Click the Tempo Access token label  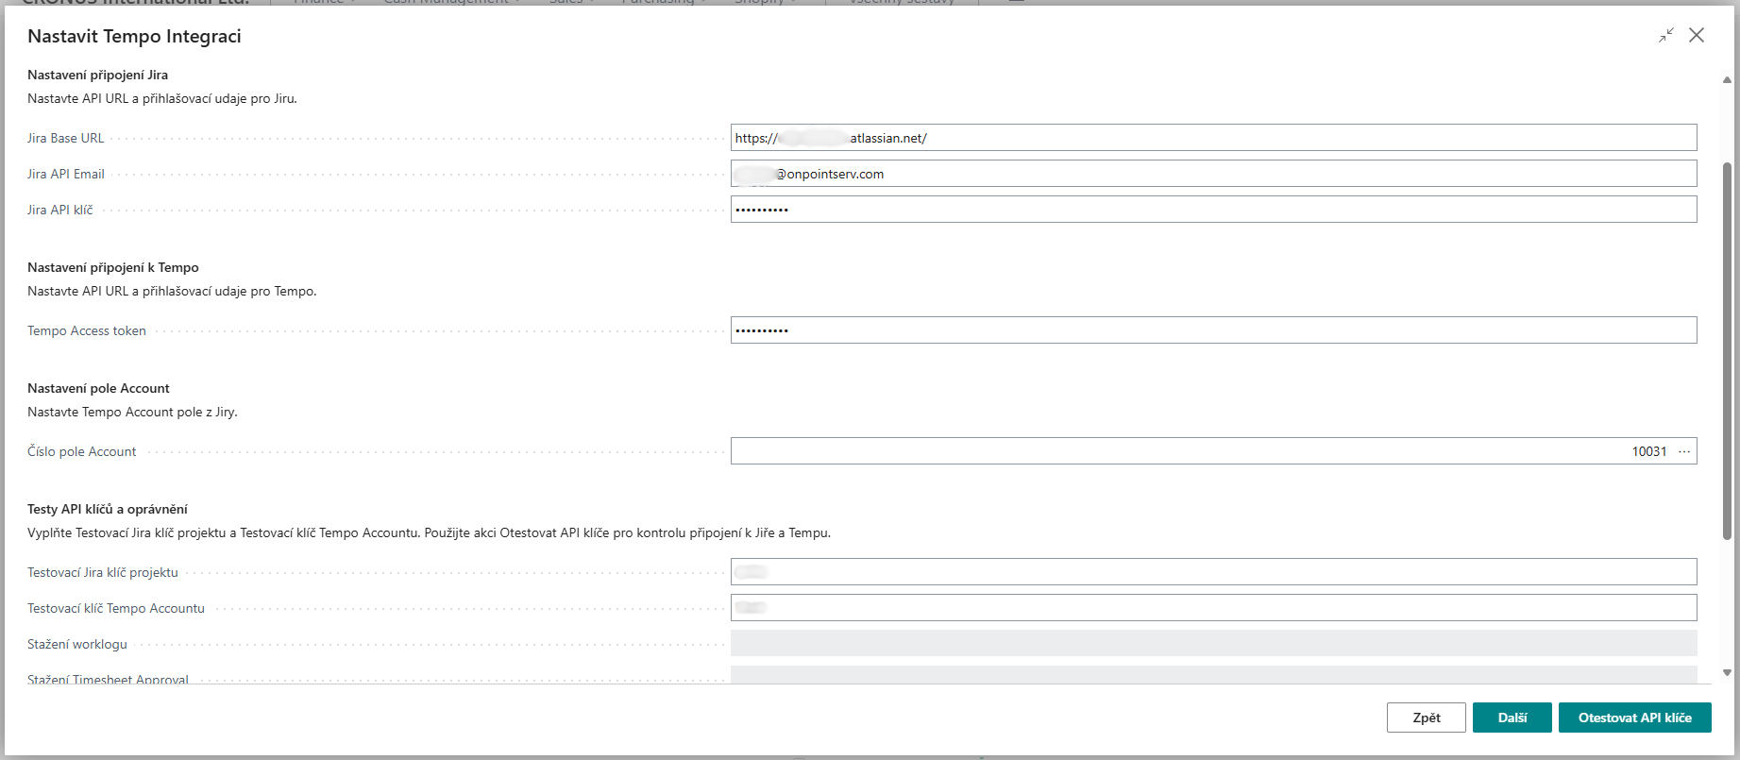pyautogui.click(x=86, y=330)
